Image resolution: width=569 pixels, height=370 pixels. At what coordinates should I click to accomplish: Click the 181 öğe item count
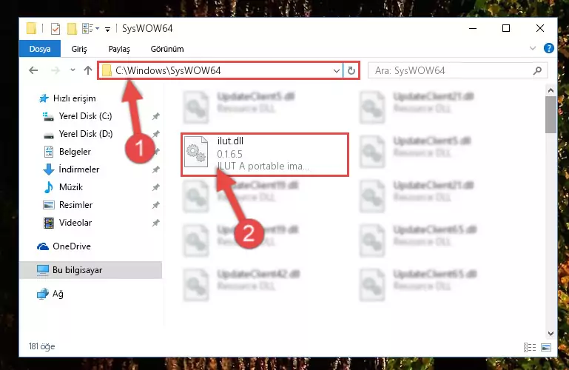point(41,346)
